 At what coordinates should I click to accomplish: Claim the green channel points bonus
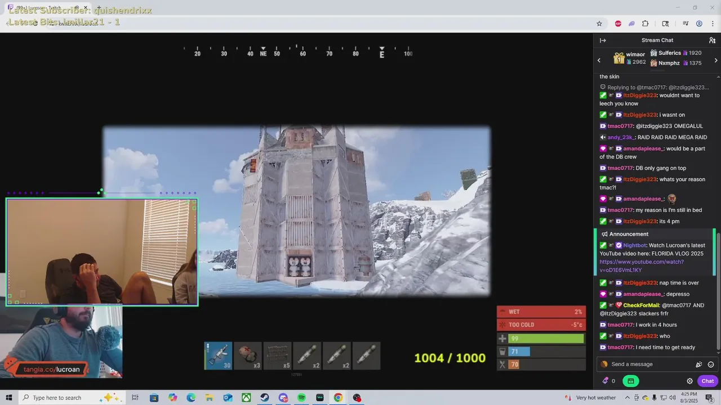point(631,381)
